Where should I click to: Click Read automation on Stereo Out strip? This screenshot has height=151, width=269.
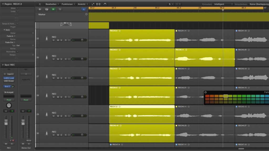[x=26, y=100]
